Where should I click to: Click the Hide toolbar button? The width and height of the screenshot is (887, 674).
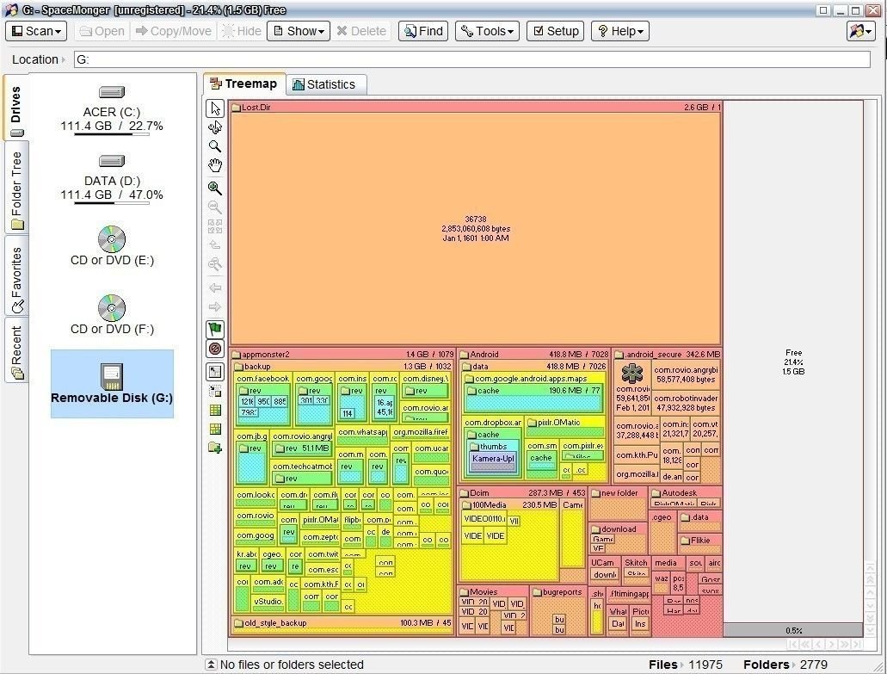[x=242, y=31]
